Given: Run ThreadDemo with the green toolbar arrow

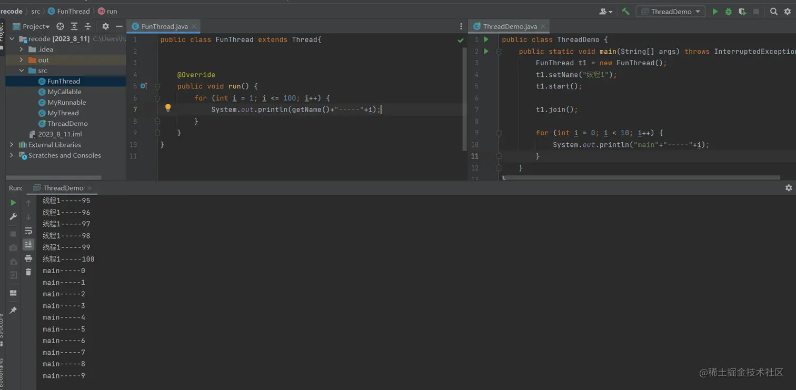Looking at the screenshot, I should (715, 12).
